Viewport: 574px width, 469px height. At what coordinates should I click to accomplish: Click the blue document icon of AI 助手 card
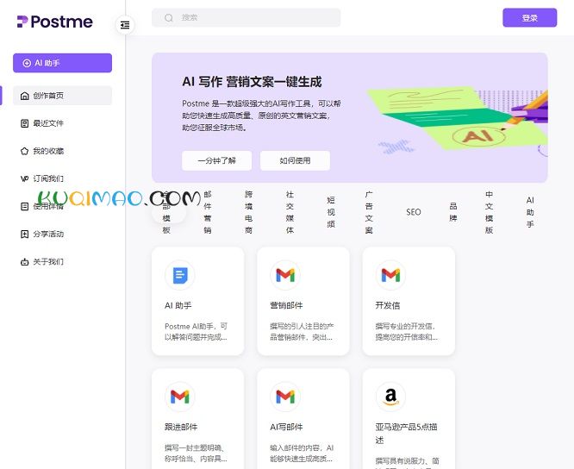pyautogui.click(x=180, y=275)
